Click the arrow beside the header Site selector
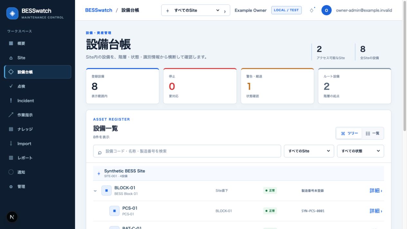The height and width of the screenshot is (229, 407). [x=225, y=11]
